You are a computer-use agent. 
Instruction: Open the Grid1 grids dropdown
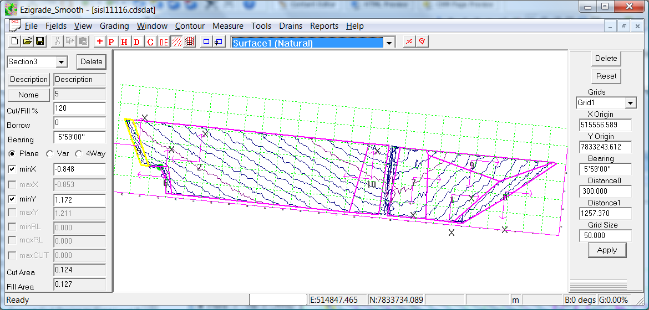(x=630, y=103)
